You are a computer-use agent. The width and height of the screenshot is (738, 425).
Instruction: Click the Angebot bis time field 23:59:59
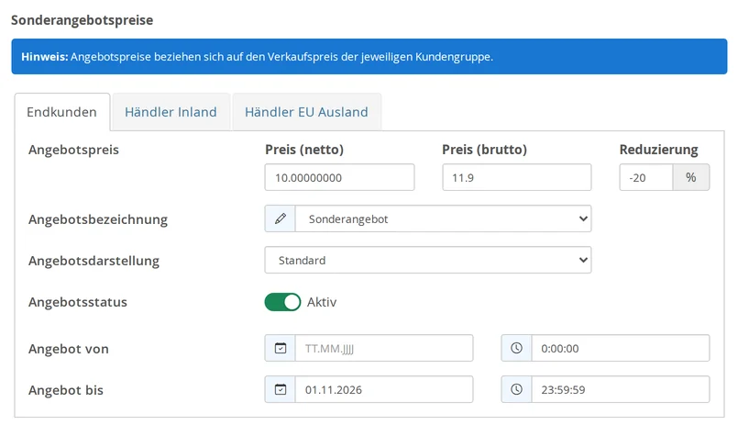click(x=621, y=390)
